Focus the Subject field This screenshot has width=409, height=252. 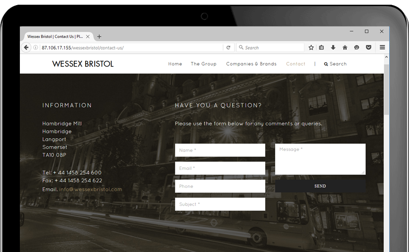[220, 204]
